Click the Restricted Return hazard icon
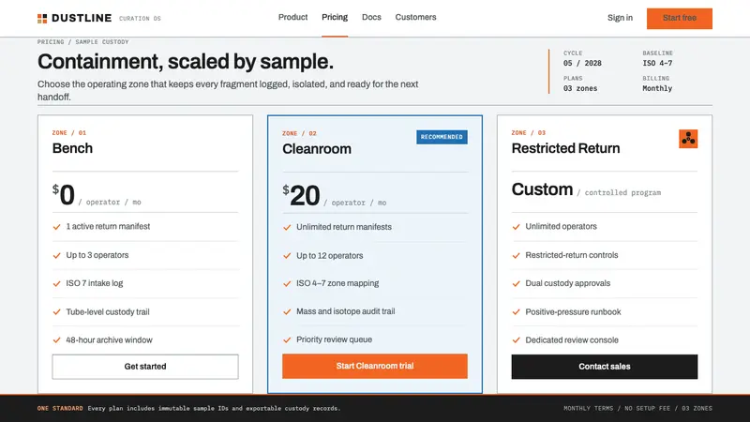750x422 pixels. [688, 139]
